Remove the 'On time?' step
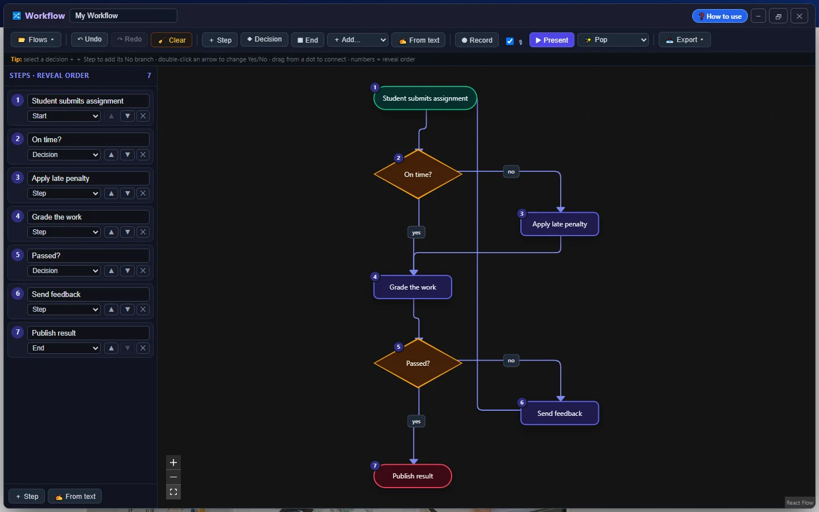The width and height of the screenshot is (819, 512). (x=143, y=155)
